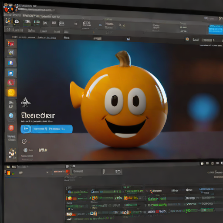Open the red circular icon in sidebar
The width and height of the screenshot is (223, 223).
click(11, 83)
